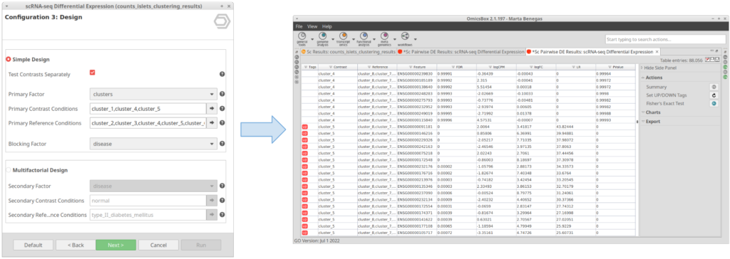Click Hide Side Panel

pos(659,68)
